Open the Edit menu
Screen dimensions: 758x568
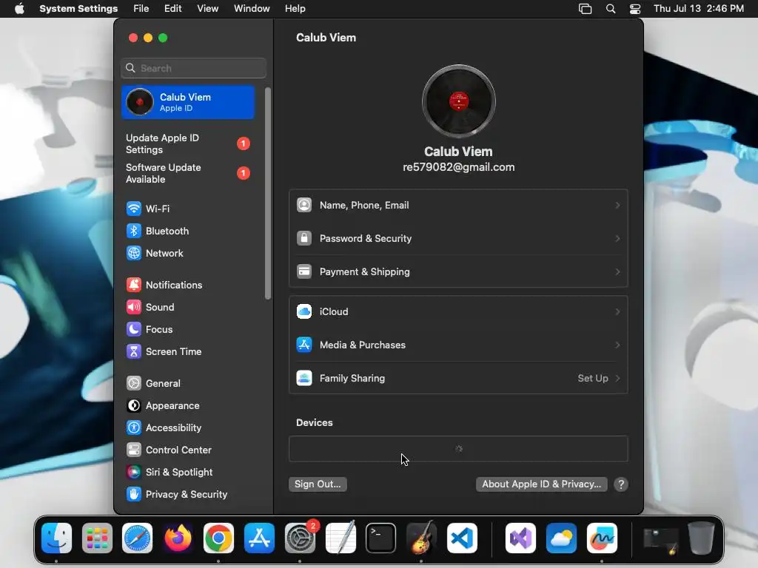pyautogui.click(x=172, y=9)
